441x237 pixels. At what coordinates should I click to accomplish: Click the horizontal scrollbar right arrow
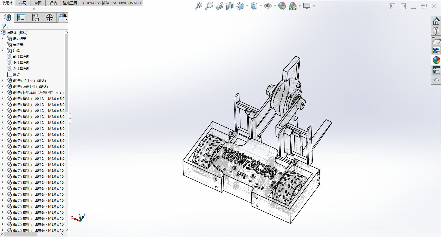(62, 234)
